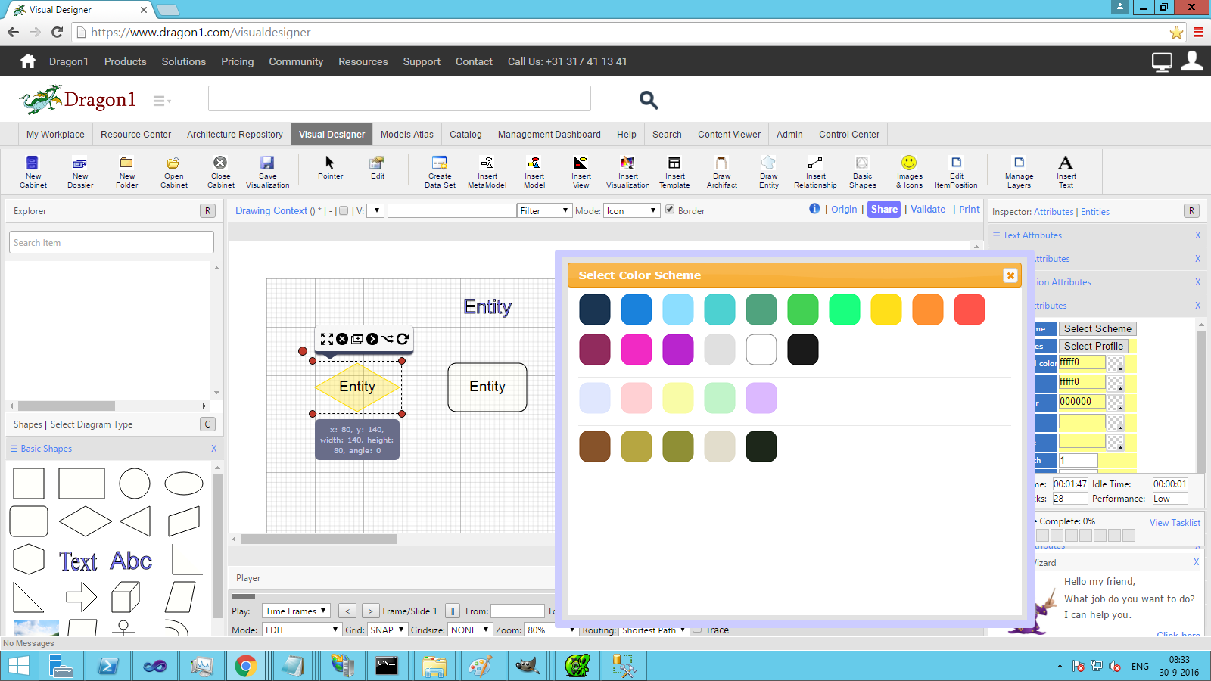This screenshot has height=681, width=1211.
Task: Select the Draw Entity tool
Action: click(768, 171)
